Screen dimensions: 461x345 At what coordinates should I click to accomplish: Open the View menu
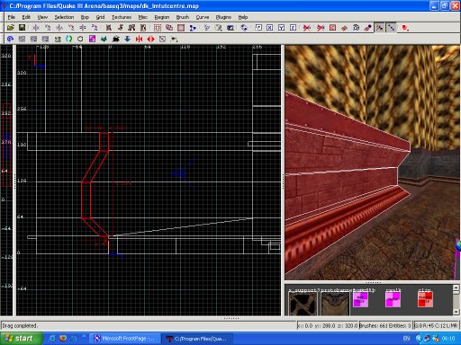[x=42, y=17]
